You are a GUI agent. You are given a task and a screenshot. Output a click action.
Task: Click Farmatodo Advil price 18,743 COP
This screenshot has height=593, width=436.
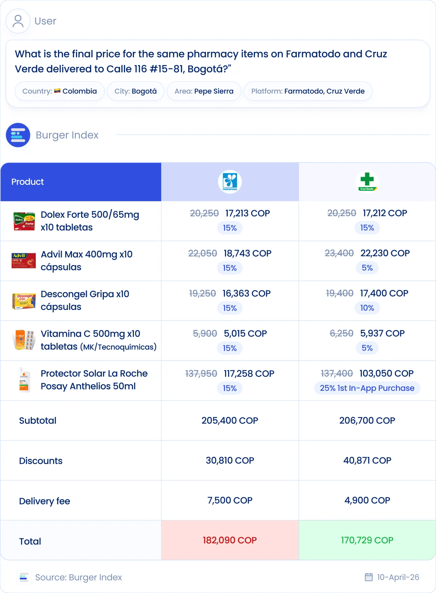(x=248, y=253)
